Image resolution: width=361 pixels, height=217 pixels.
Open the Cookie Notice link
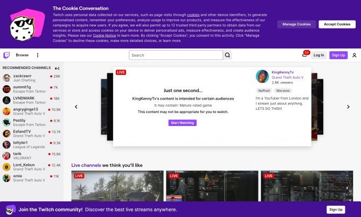[x=105, y=36]
